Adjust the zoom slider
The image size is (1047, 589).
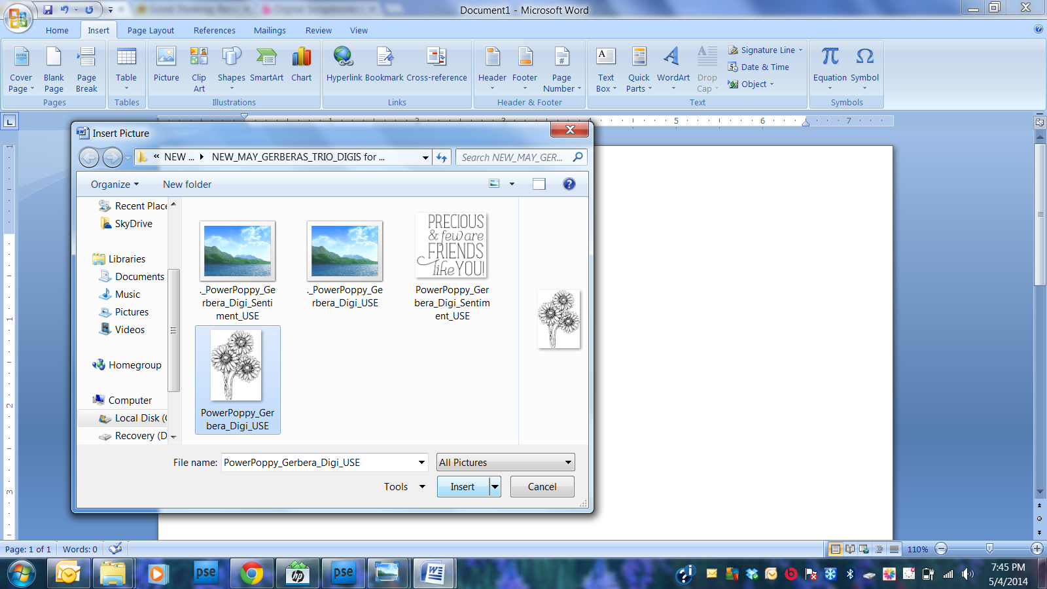point(989,548)
